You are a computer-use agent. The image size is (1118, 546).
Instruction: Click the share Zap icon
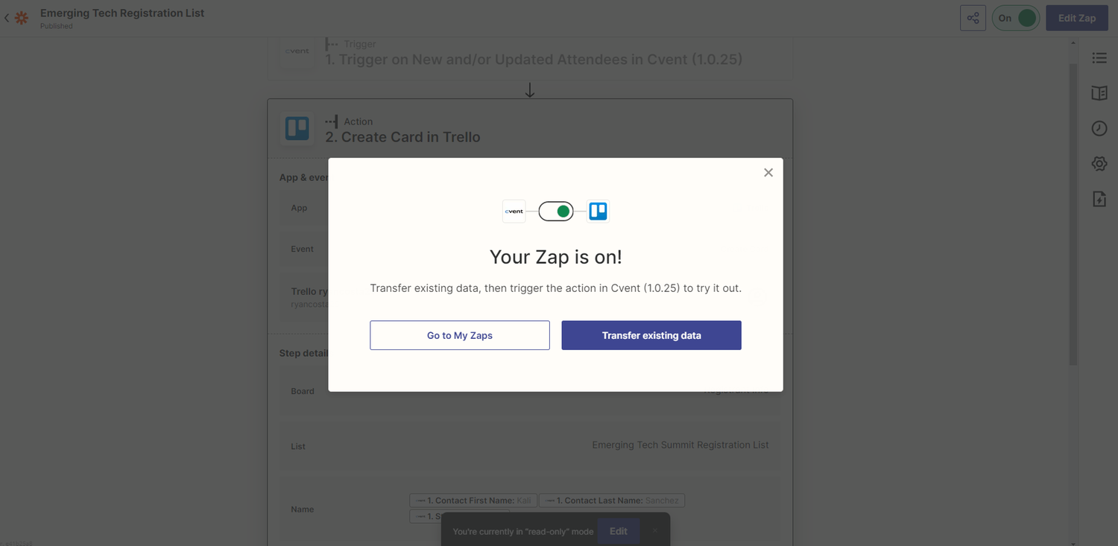973,17
